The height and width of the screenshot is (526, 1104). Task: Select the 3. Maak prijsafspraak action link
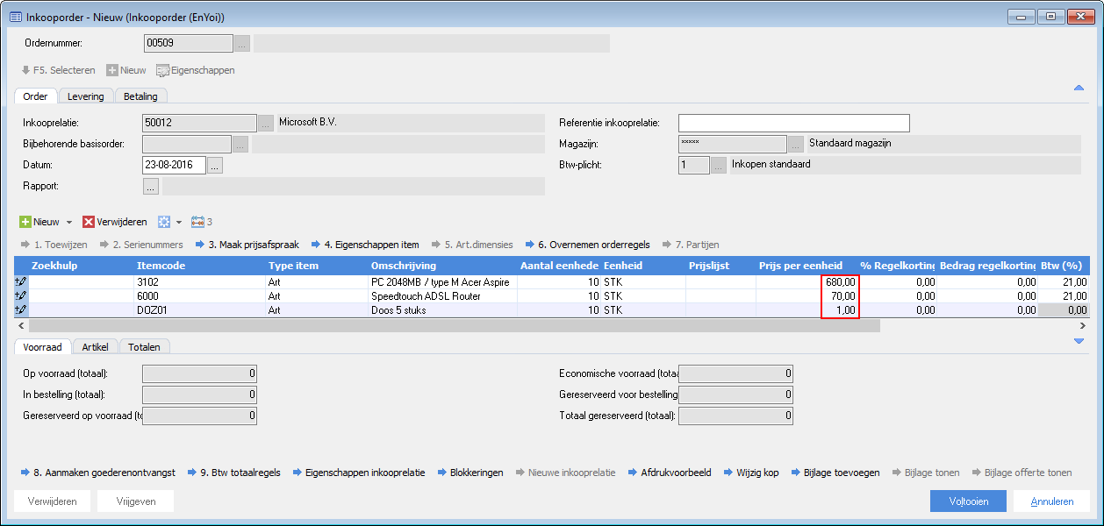(247, 245)
